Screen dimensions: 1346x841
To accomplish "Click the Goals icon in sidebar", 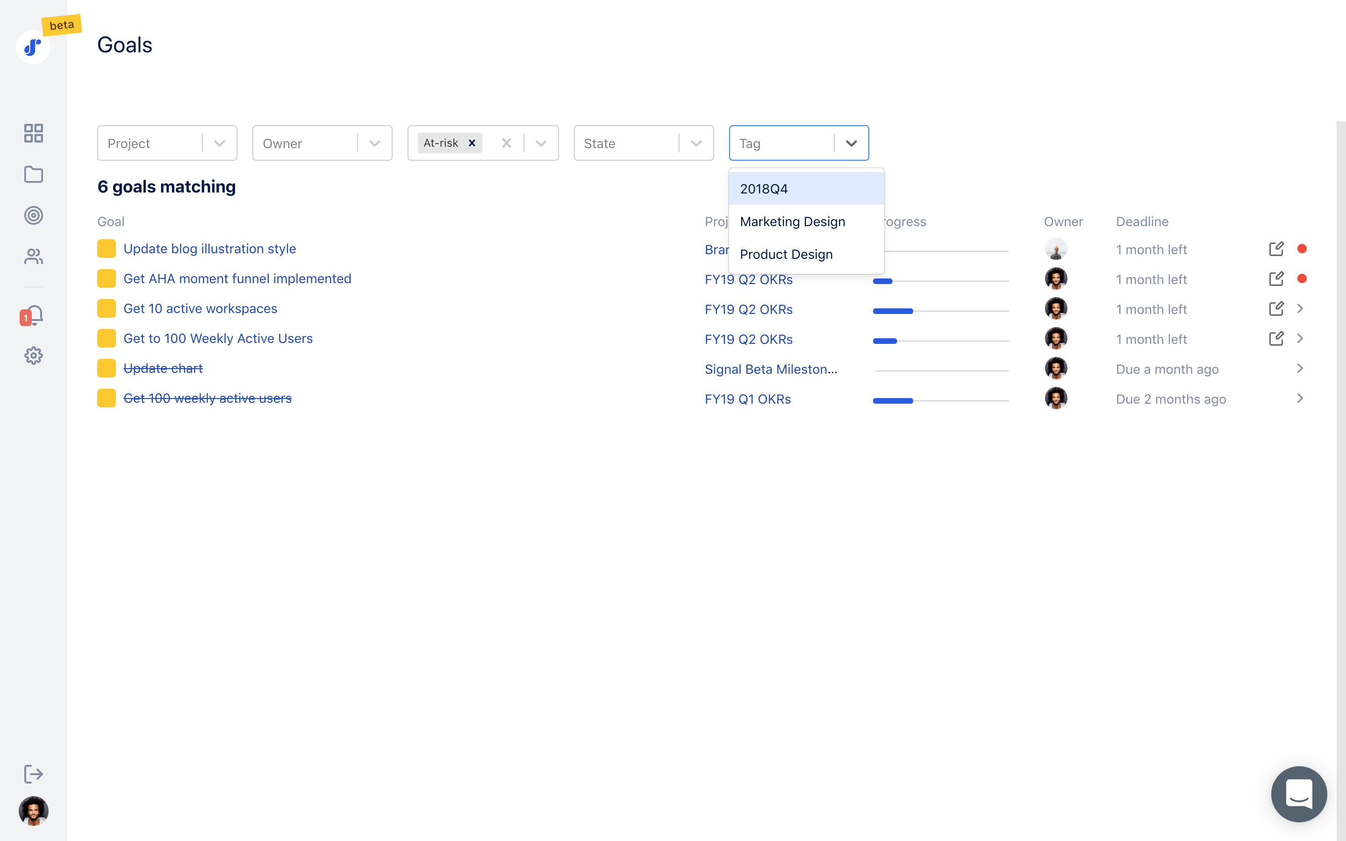I will 34,214.
